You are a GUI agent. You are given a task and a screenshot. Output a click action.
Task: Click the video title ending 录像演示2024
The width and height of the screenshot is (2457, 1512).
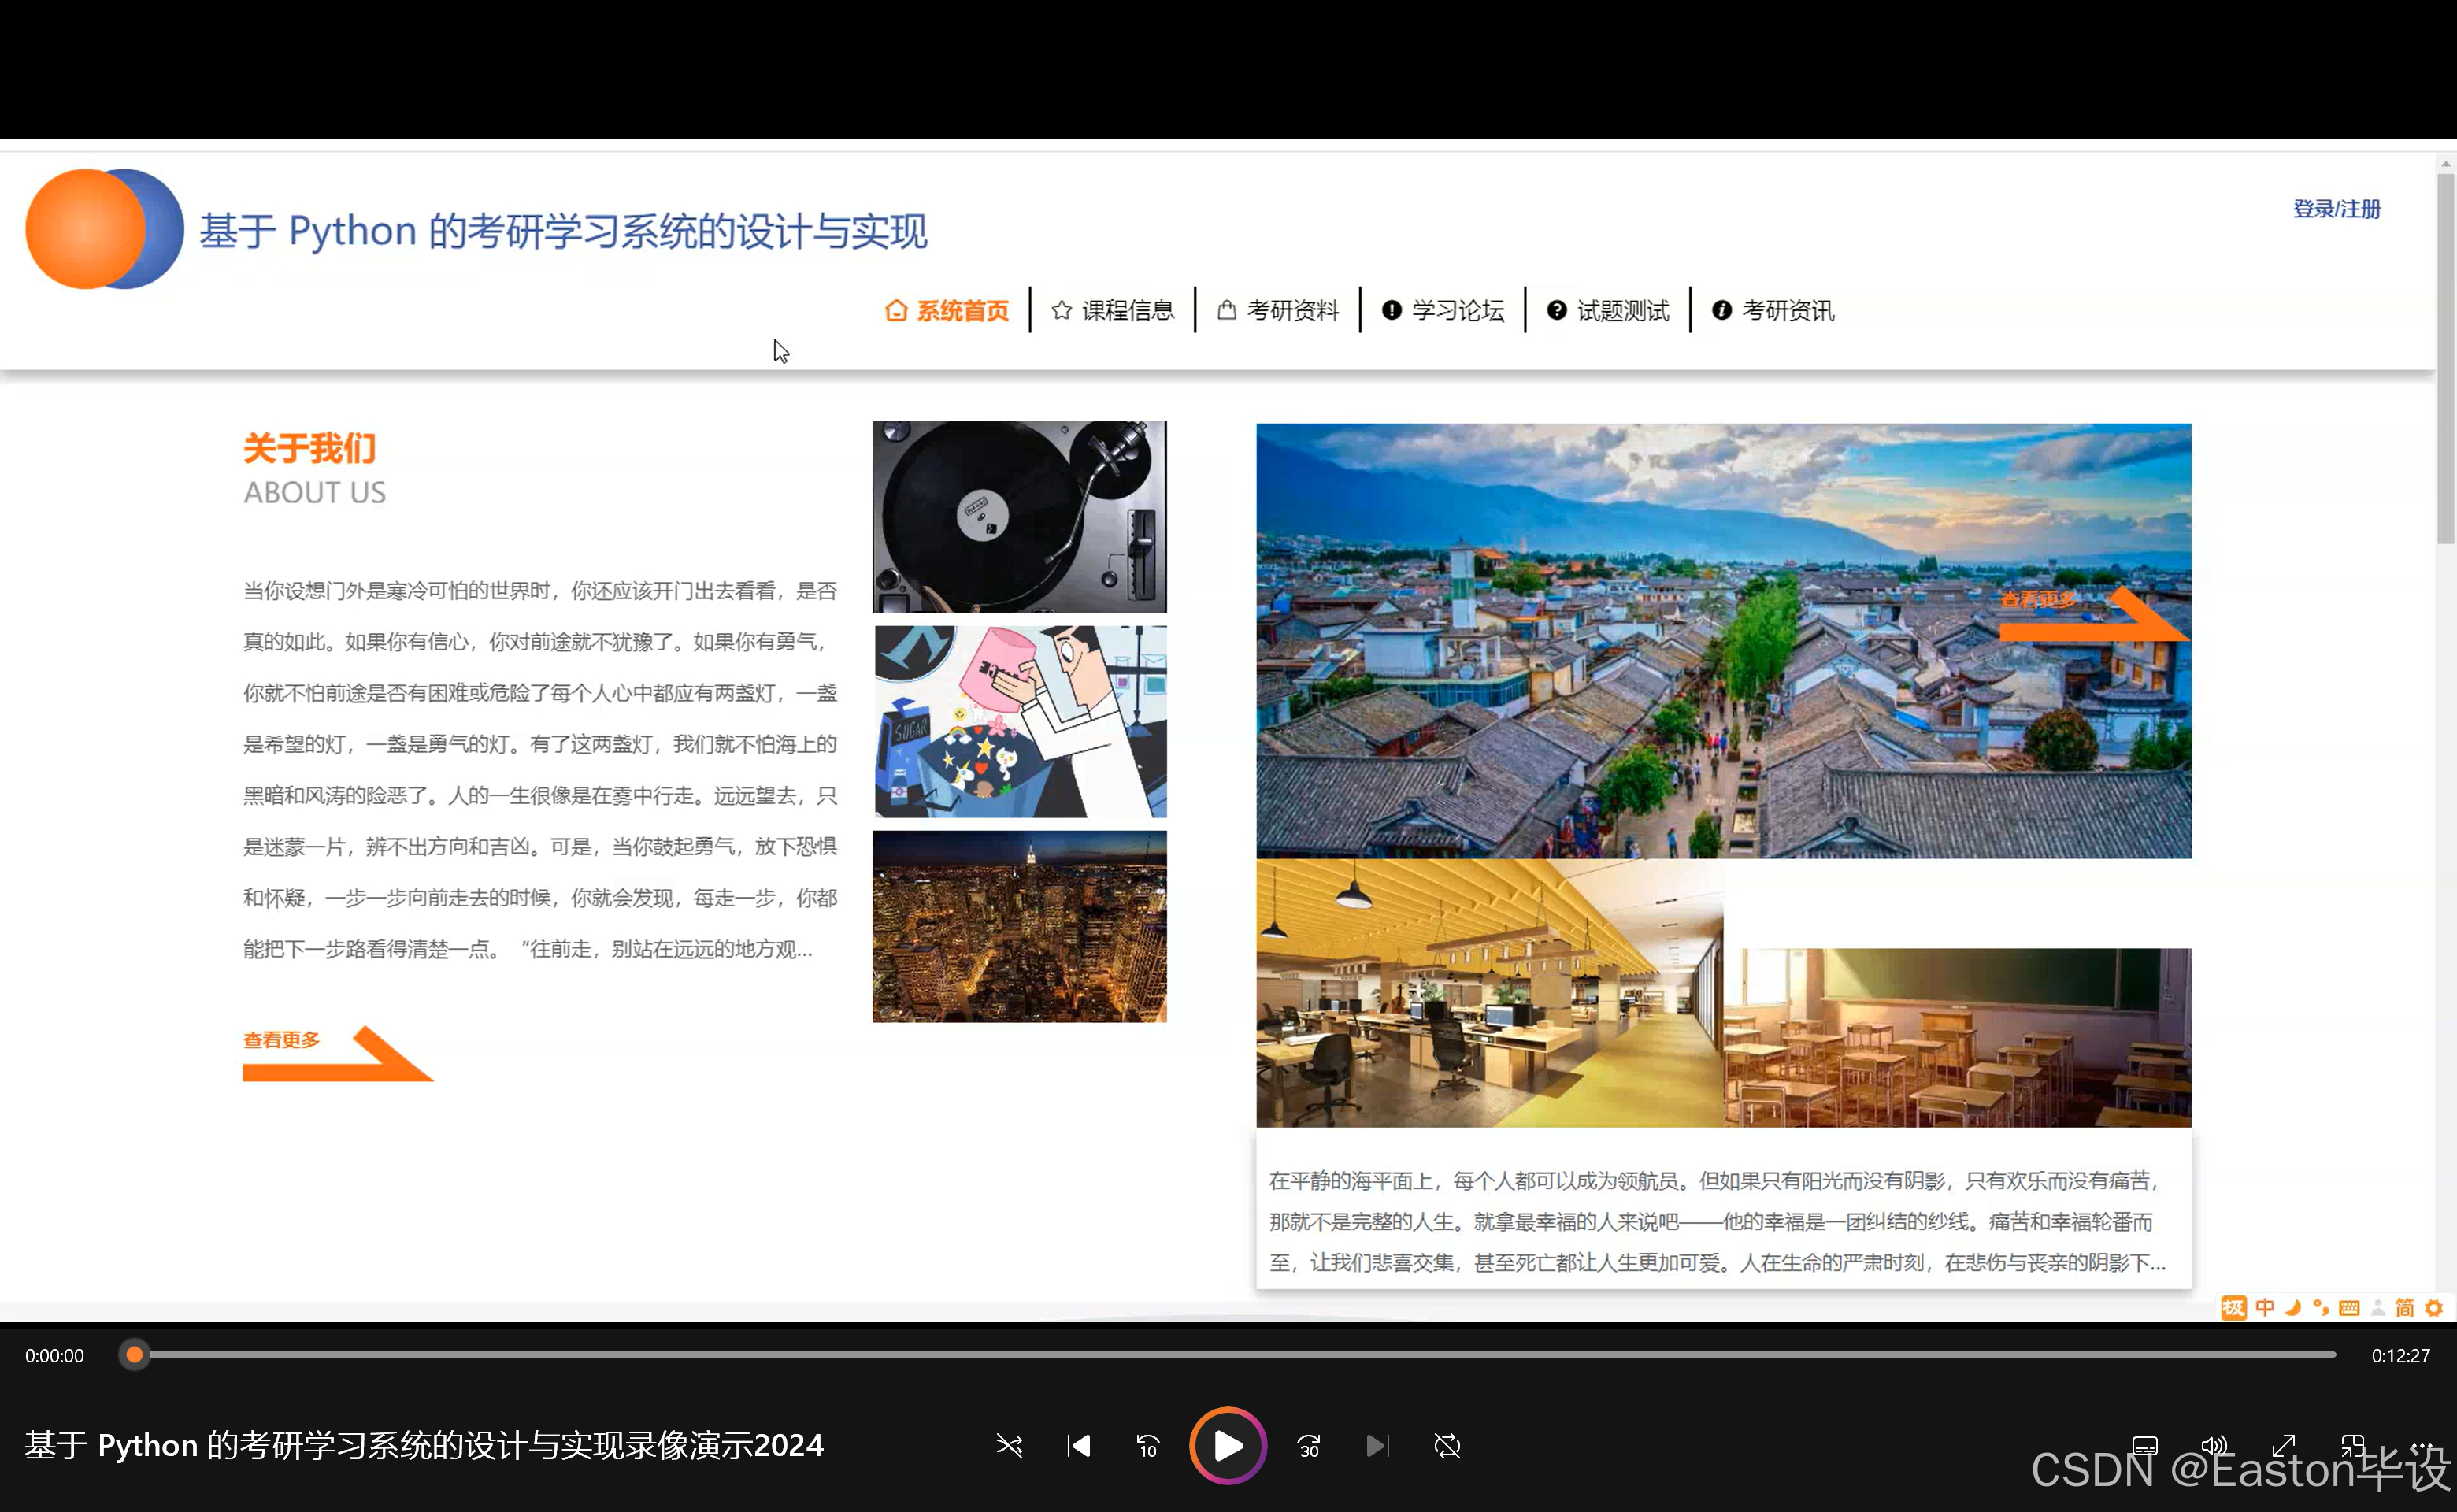pyautogui.click(x=424, y=1446)
